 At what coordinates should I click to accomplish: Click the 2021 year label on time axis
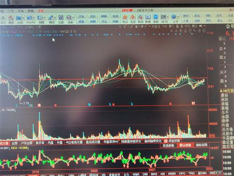[152, 170]
